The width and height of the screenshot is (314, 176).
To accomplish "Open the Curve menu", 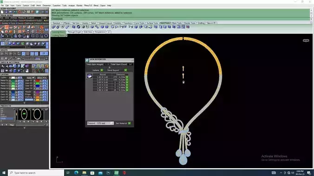I will coord(19,6).
